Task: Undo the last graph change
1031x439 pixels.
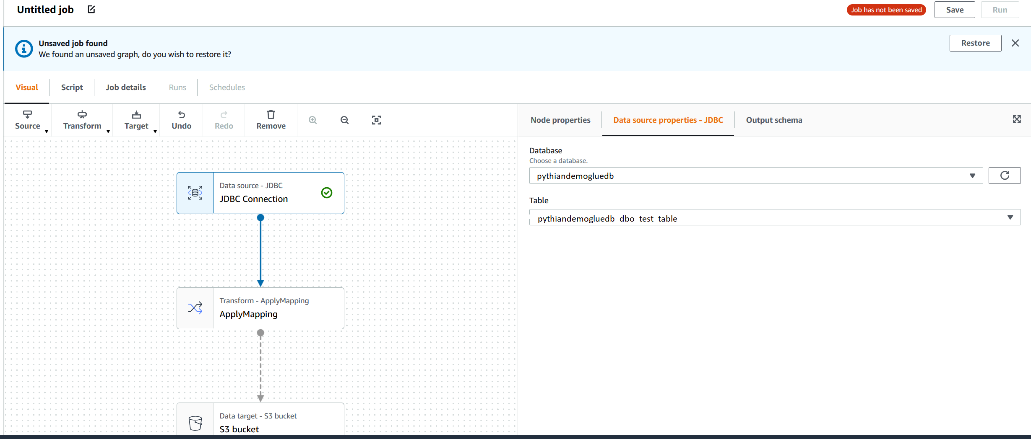Action: 181,120
